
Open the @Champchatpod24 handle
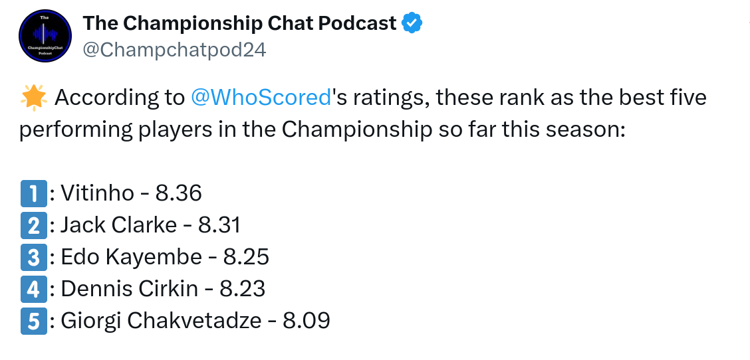174,50
